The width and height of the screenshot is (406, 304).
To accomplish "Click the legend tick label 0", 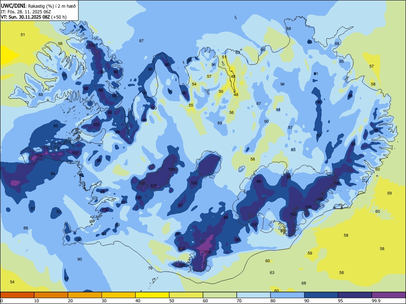I will 2,301.
